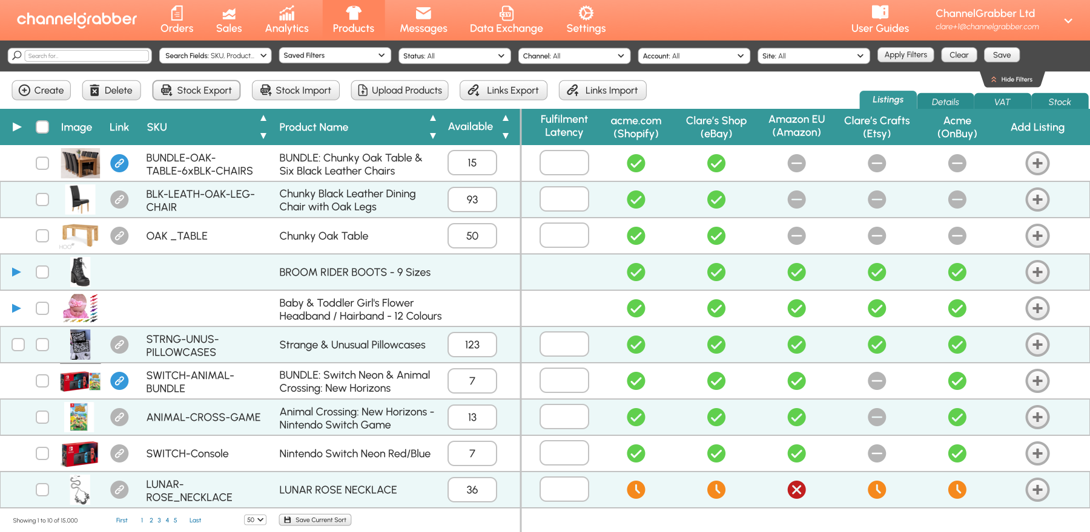The width and height of the screenshot is (1090, 532).
Task: Open the Analytics chart icon
Action: click(x=286, y=13)
